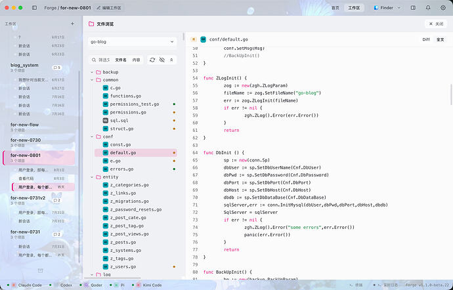Open blog_system comment count badge 5
The height and width of the screenshot is (290, 453).
[x=57, y=68]
